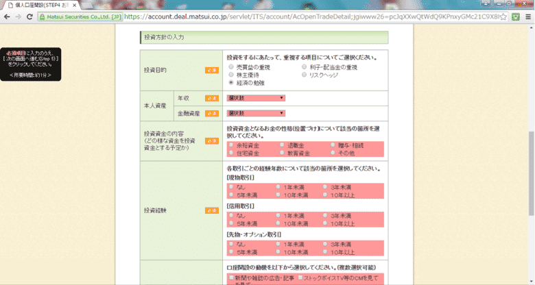Click the browser Back arrow button
Screen dimensions: 535x285
tap(7, 16)
